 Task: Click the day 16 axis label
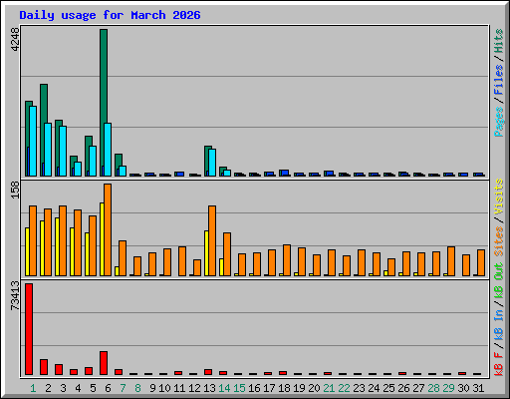pyautogui.click(x=254, y=388)
